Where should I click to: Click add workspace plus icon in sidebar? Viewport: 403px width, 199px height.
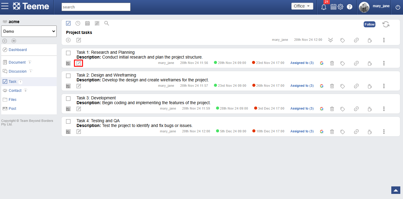(5, 41)
